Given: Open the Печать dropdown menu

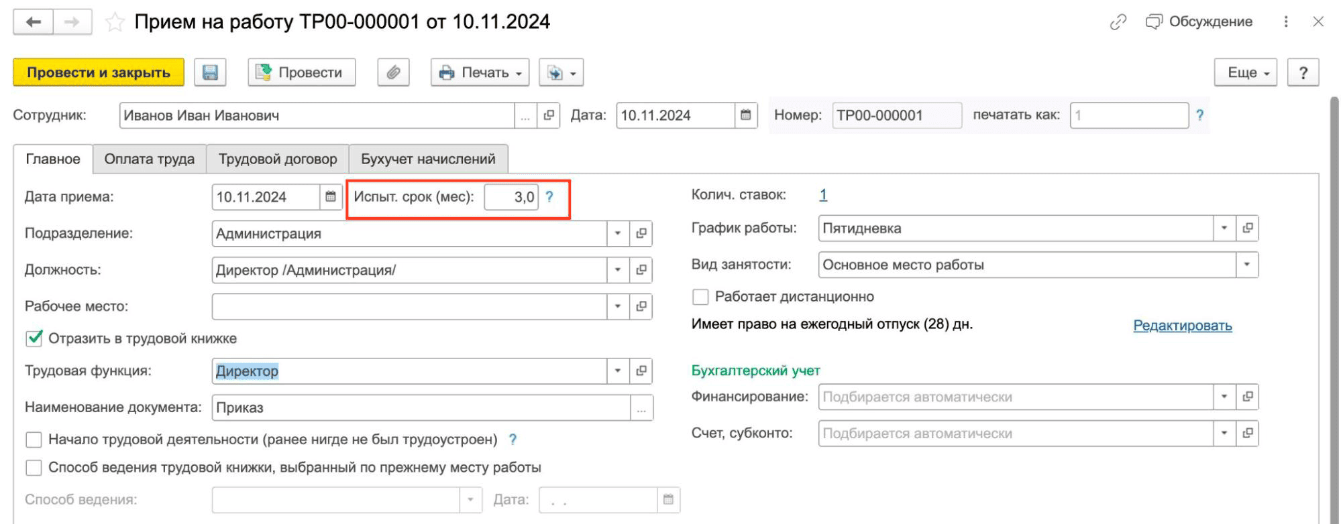Looking at the screenshot, I should click(480, 72).
